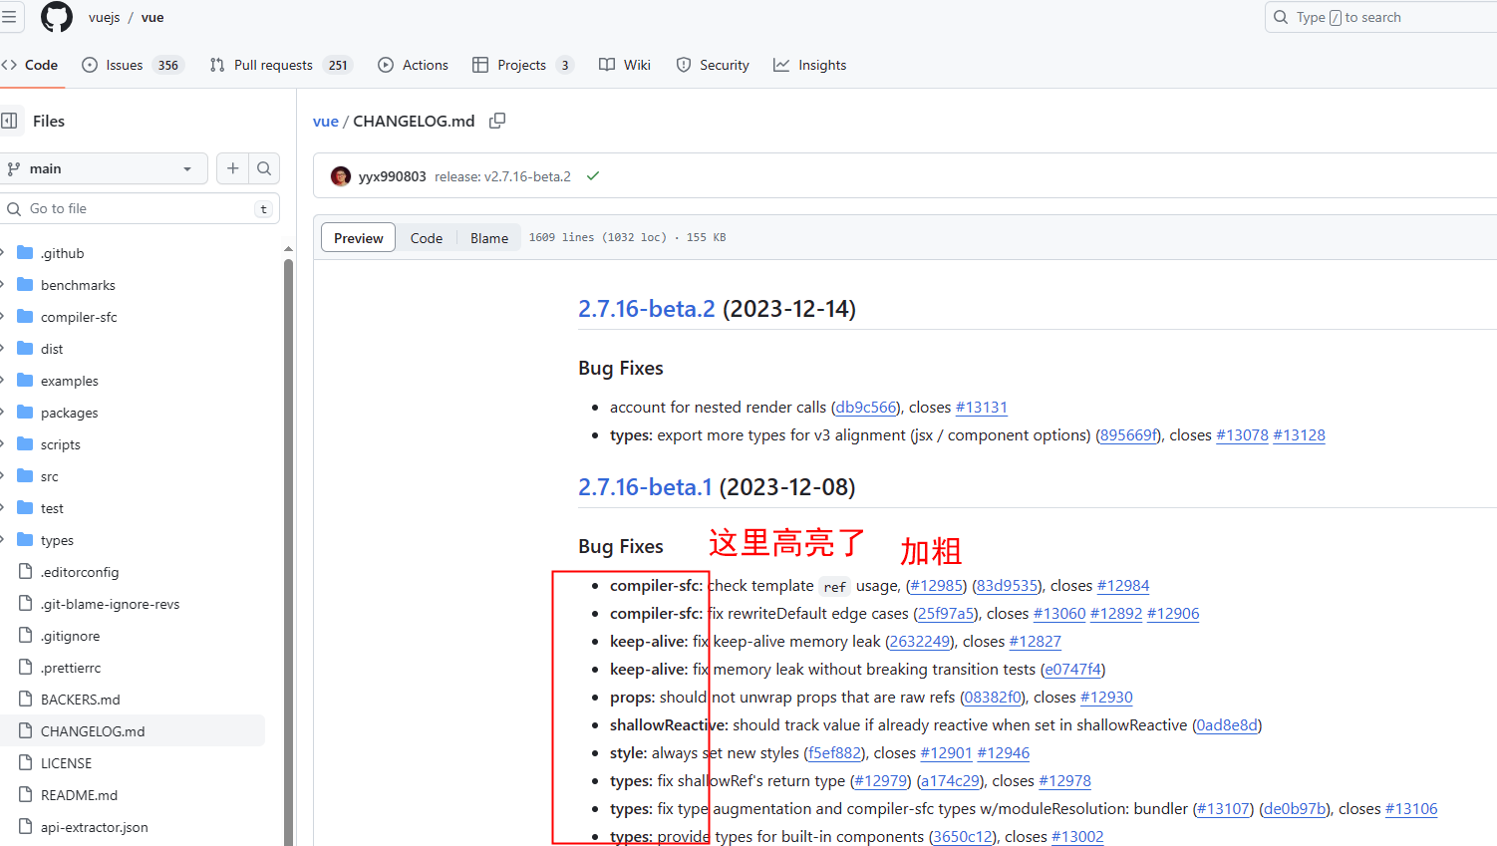Open the 2.7.16-beta.1 version heading link
The width and height of the screenshot is (1497, 846).
point(646,487)
